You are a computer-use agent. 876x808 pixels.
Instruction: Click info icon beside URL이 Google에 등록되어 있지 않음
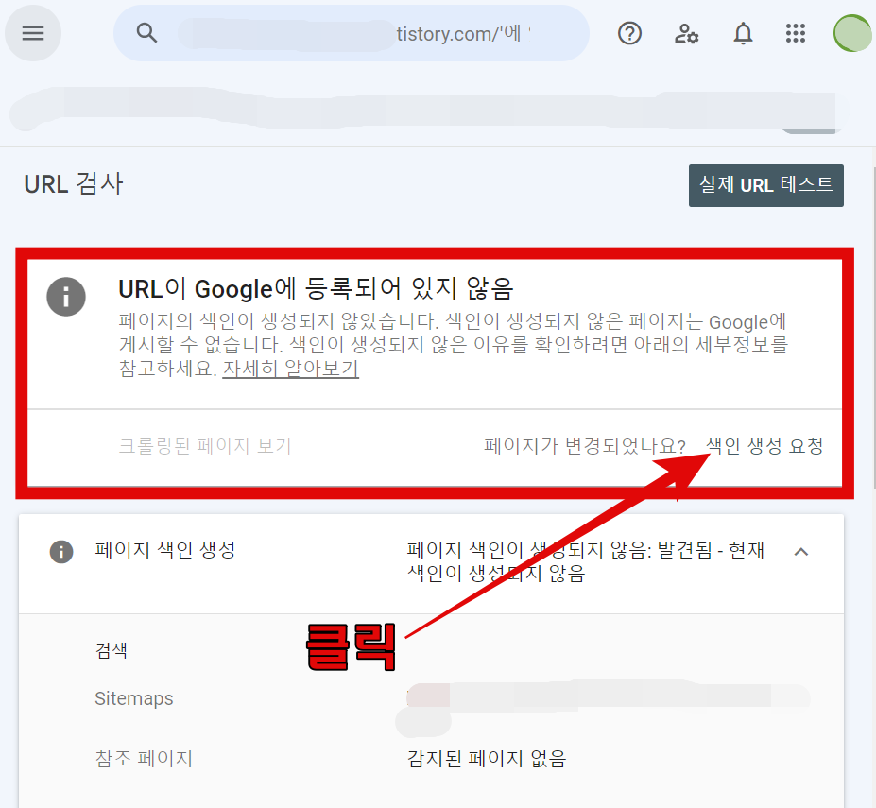click(66, 297)
